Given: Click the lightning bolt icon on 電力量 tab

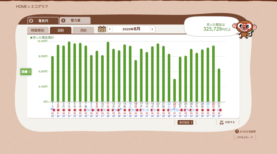Looking at the screenshot, I should (x=63, y=20).
